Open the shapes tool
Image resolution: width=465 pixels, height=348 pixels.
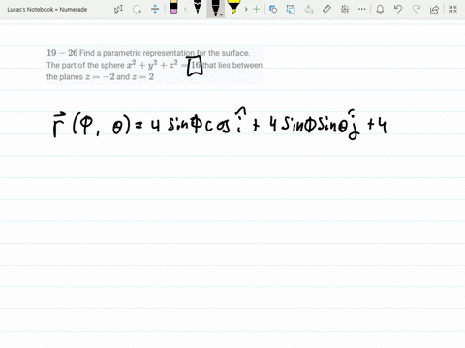coord(273,9)
